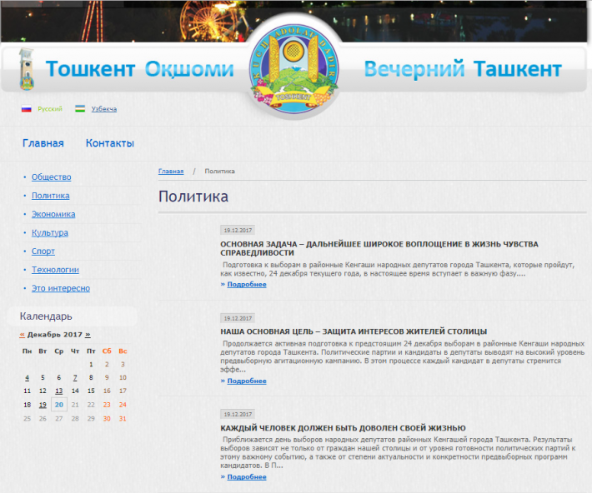This screenshot has height=493, width=592.
Task: Go to previous month in calendar
Action: coord(22,334)
